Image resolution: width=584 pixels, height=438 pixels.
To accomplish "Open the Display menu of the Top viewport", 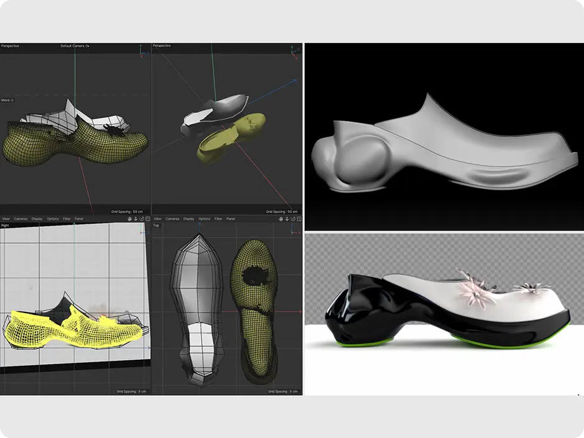I will pos(189,219).
